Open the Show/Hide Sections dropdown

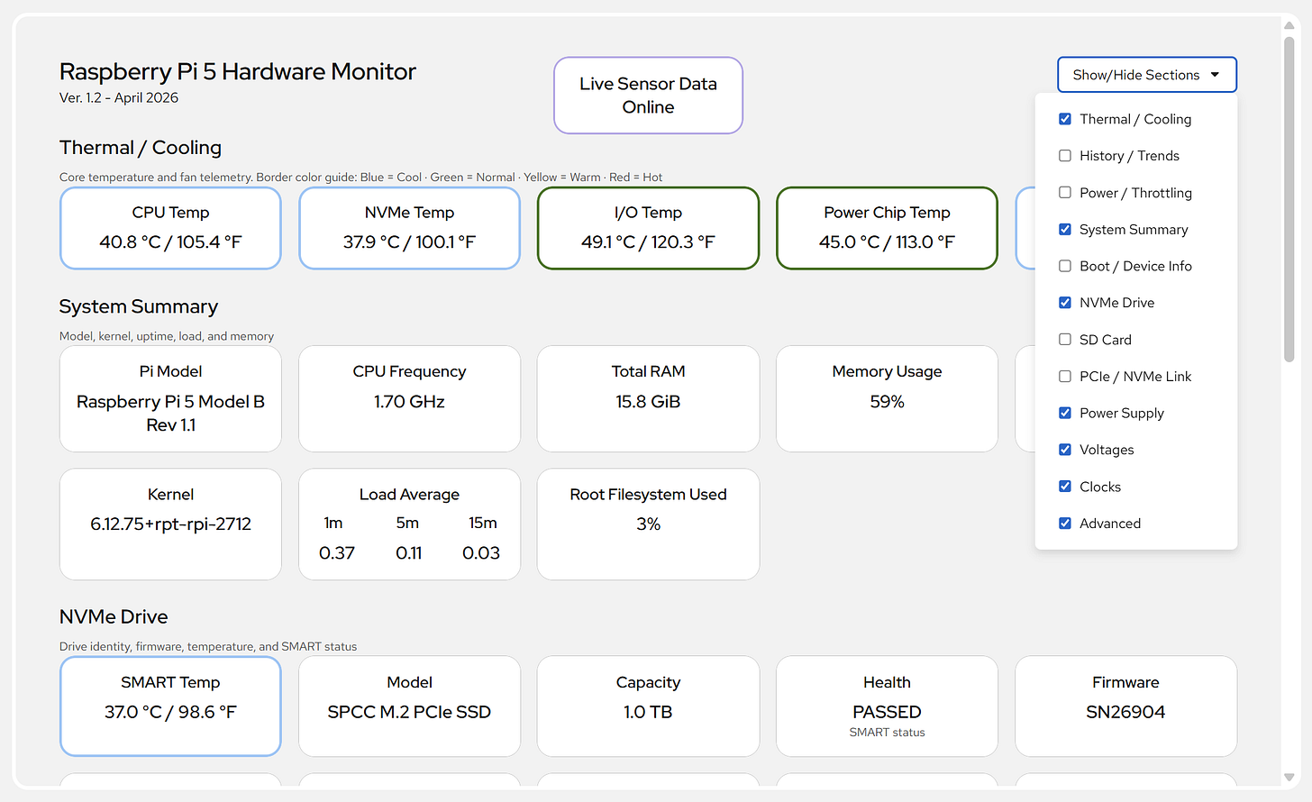(1146, 75)
